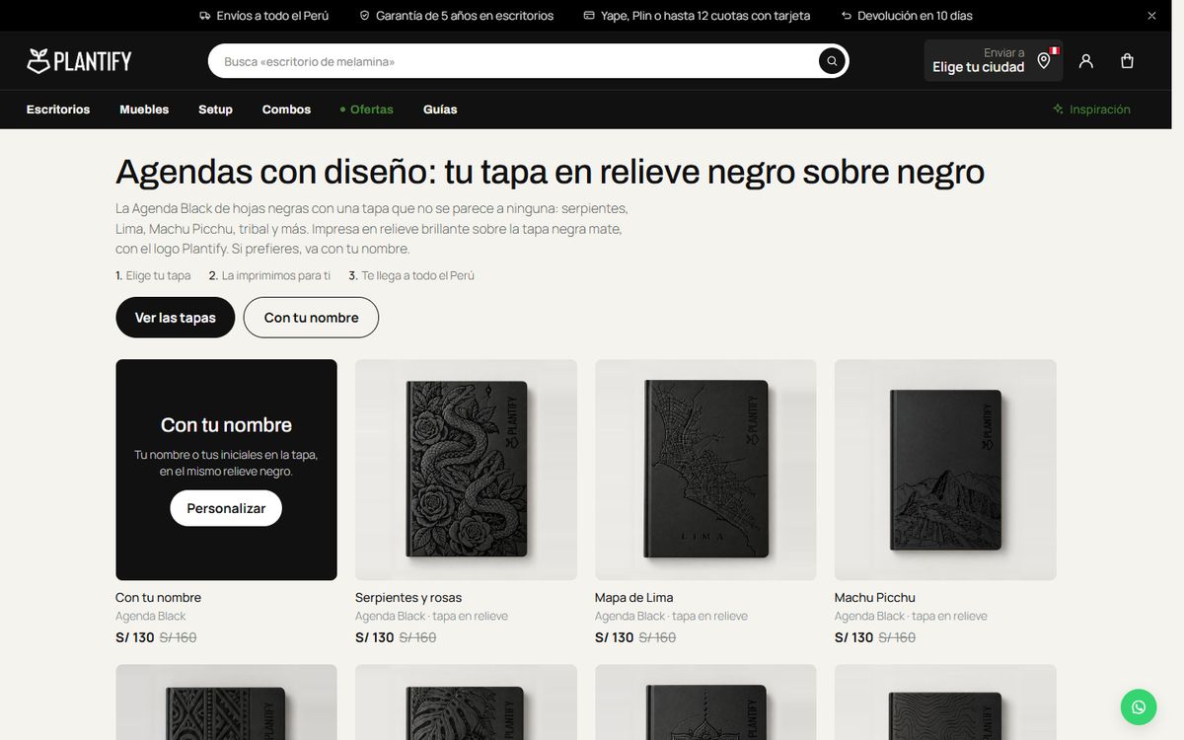Open the Muebles menu
Viewport: 1184px width, 740px height.
click(144, 110)
